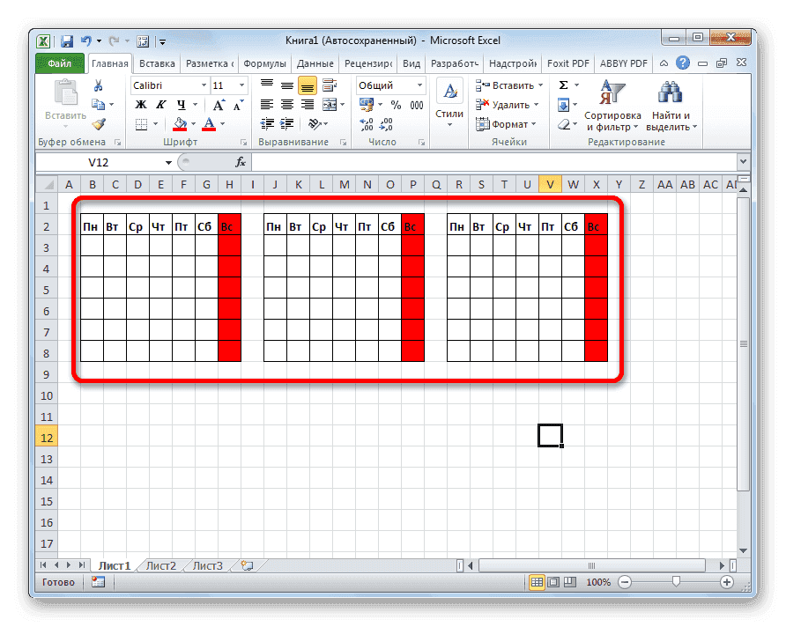Switch to the Вставка ribbon tab
Image resolution: width=786 pixels, height=627 pixels.
pyautogui.click(x=156, y=63)
